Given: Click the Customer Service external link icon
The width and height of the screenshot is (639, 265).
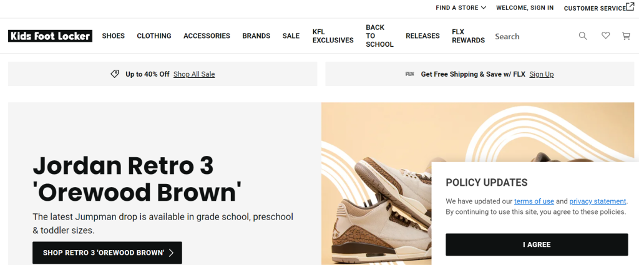Looking at the screenshot, I should [630, 6].
